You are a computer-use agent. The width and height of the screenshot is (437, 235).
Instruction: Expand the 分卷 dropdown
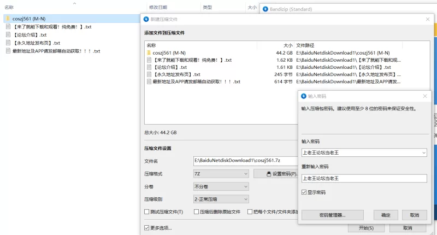coord(221,186)
